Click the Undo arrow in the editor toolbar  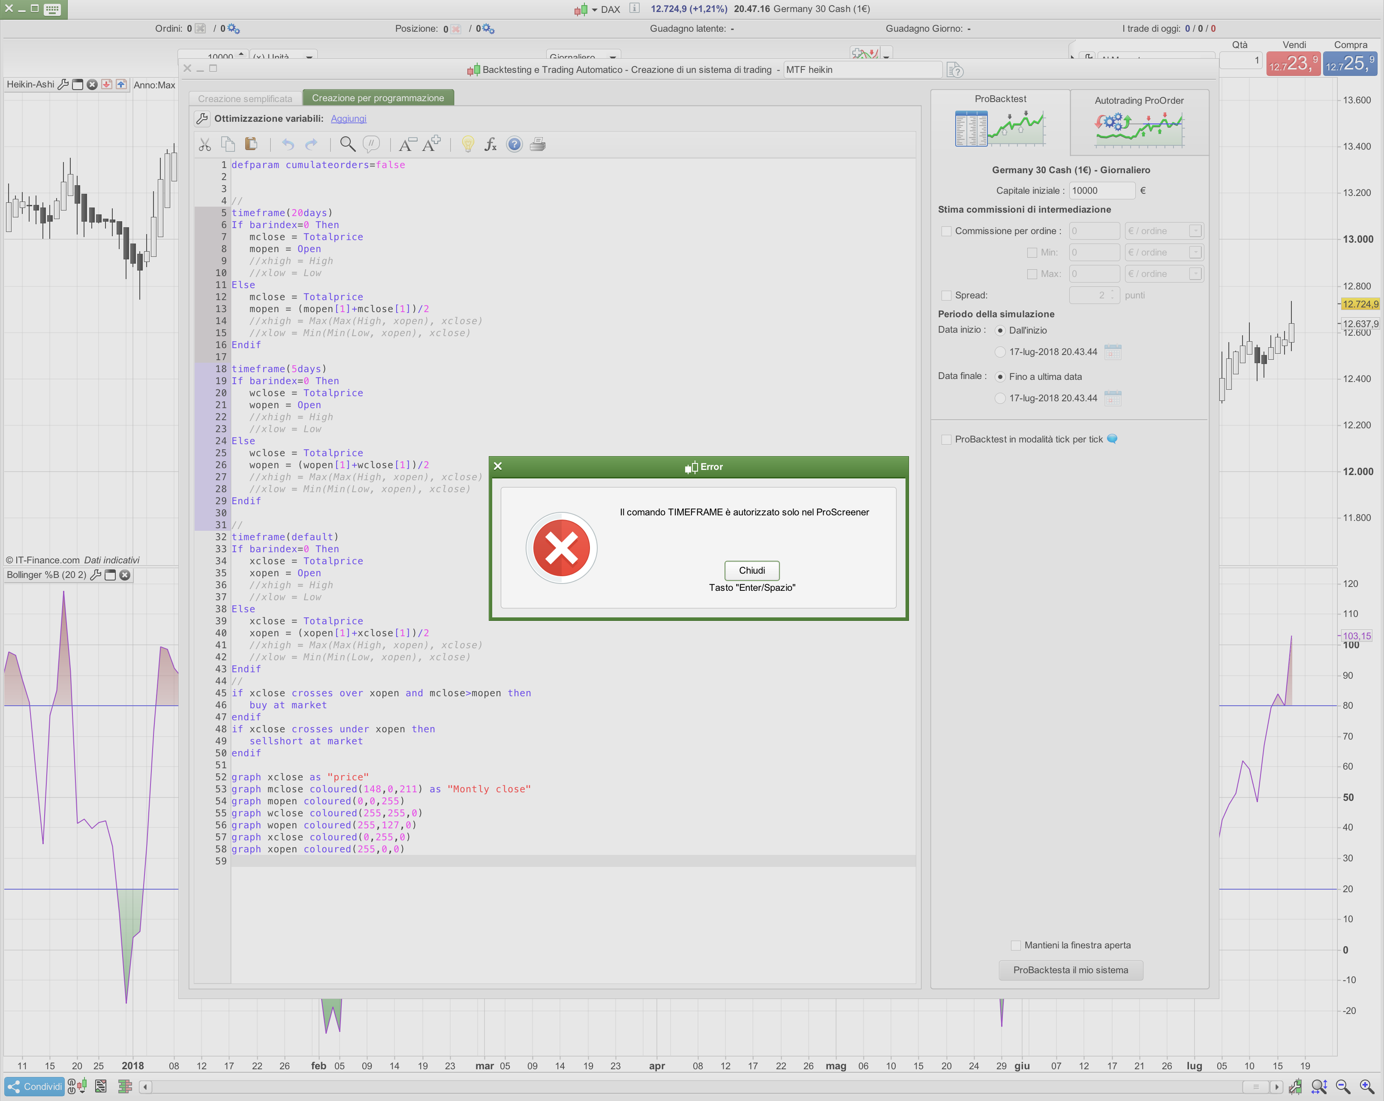tap(288, 144)
